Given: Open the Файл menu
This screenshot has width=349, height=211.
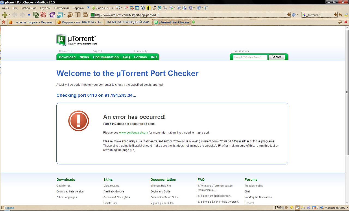Looking at the screenshot, I should [5, 8].
